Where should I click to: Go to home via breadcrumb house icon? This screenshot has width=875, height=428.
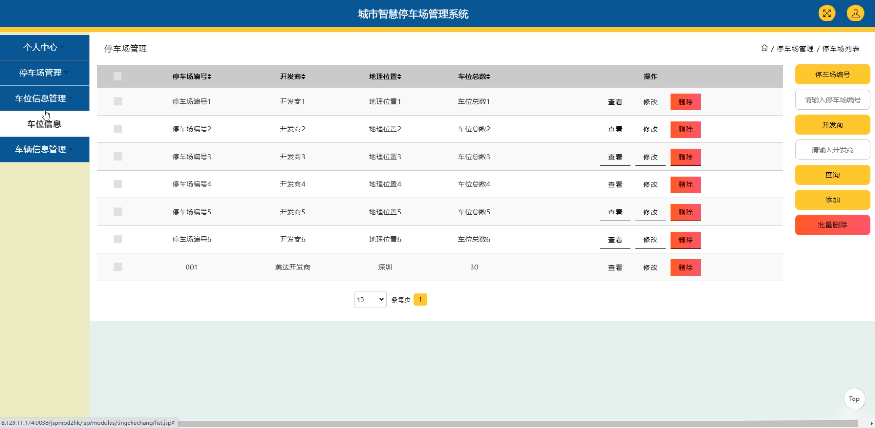764,48
